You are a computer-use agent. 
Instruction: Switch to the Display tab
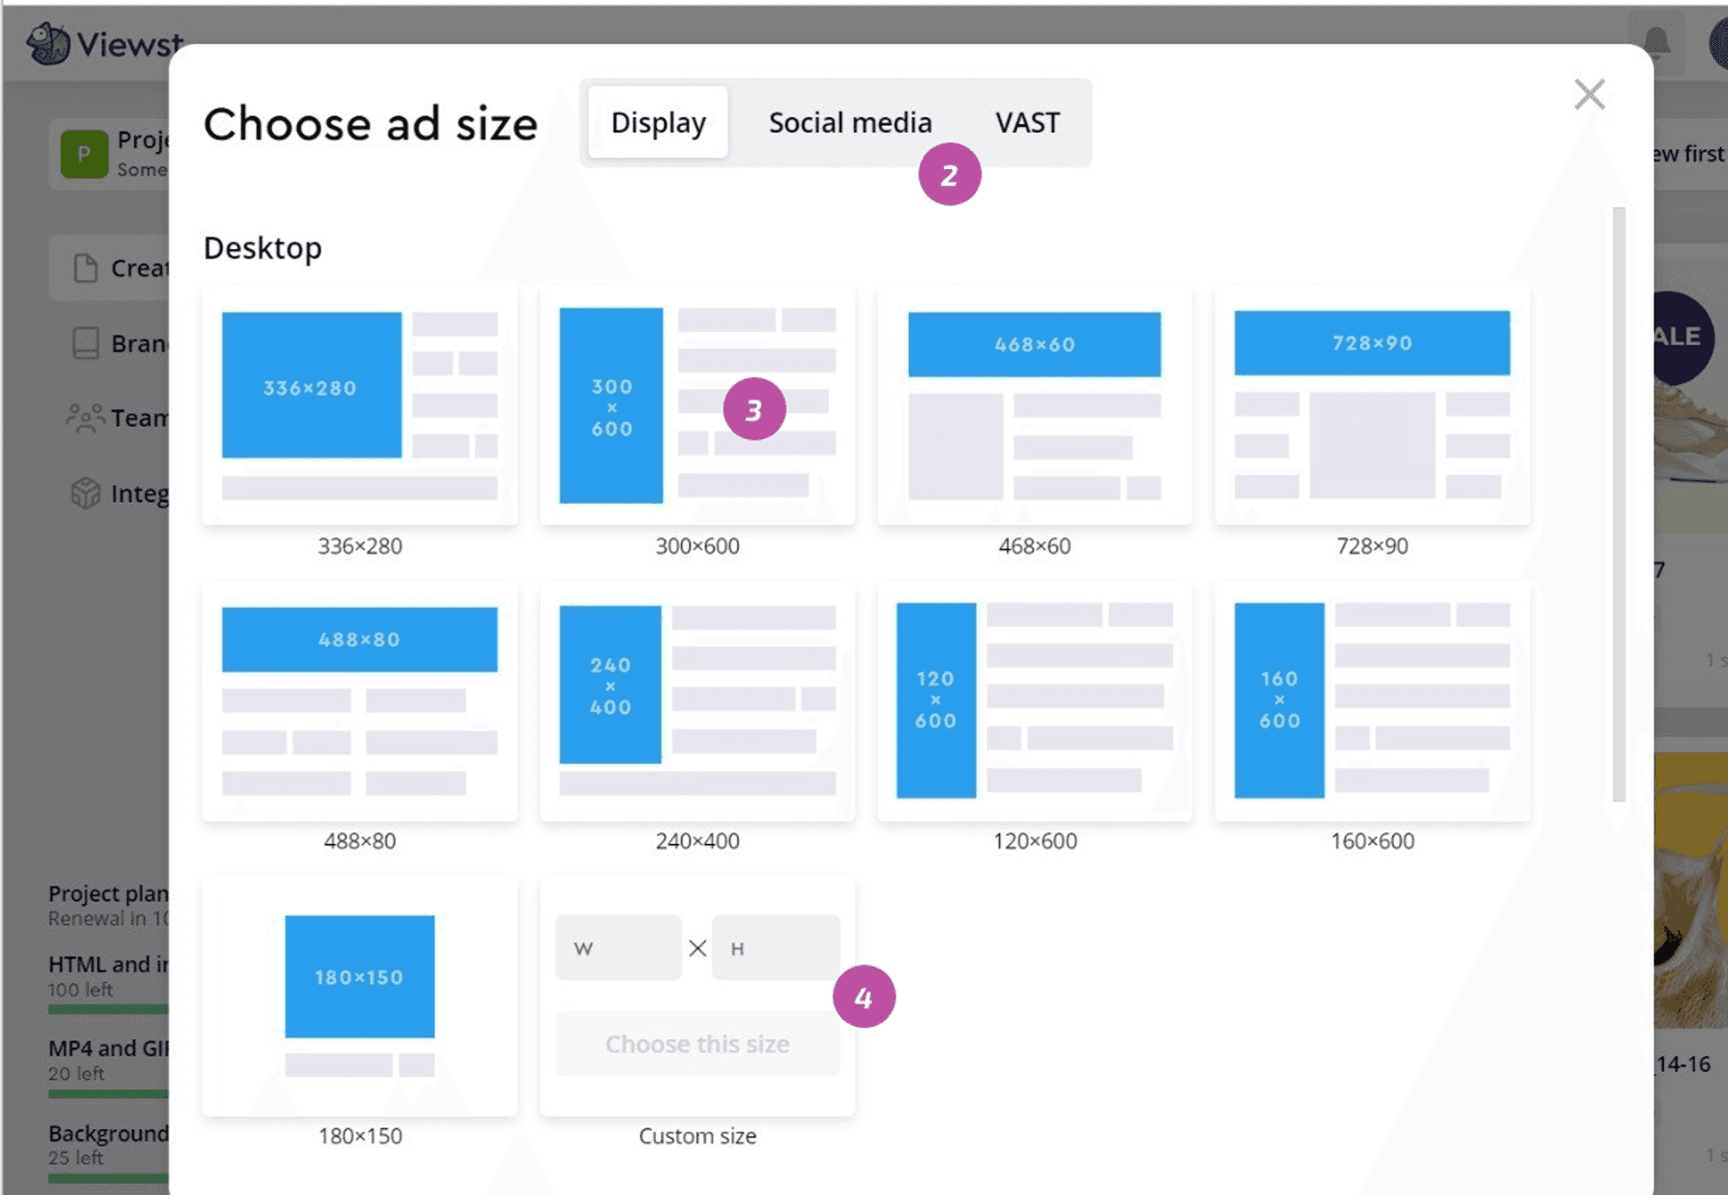658,122
